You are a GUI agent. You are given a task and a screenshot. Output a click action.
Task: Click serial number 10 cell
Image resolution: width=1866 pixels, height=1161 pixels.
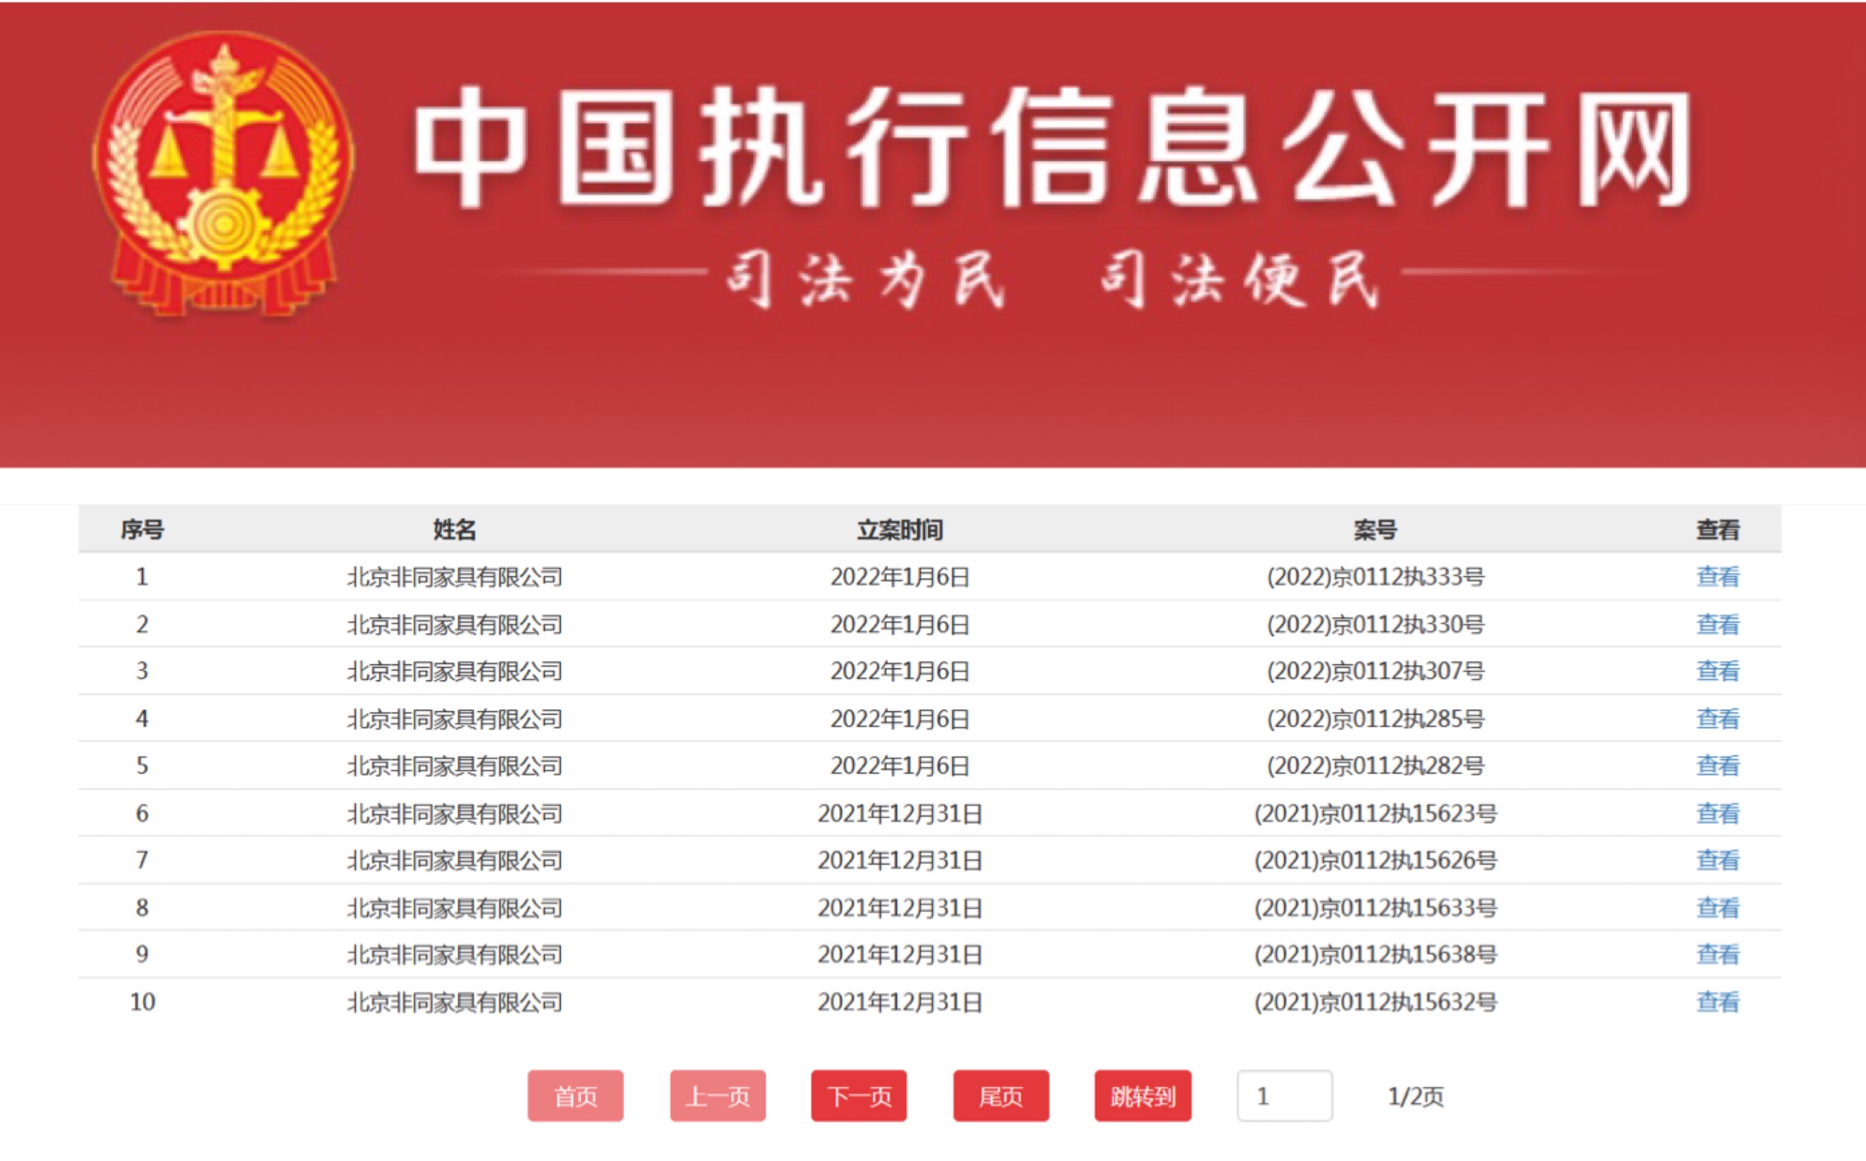[142, 1002]
